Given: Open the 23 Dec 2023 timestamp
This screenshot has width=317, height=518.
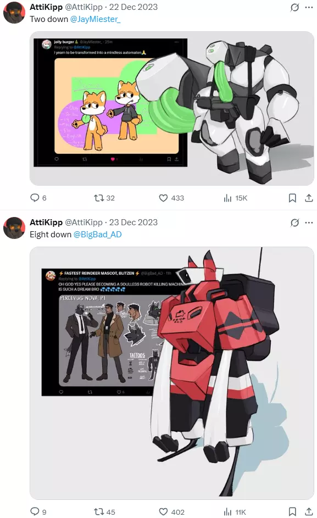Looking at the screenshot, I should [134, 222].
